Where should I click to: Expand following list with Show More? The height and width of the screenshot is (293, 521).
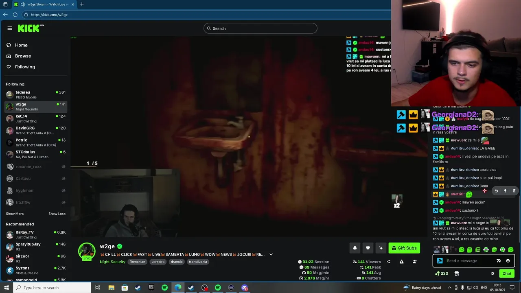tap(15, 214)
